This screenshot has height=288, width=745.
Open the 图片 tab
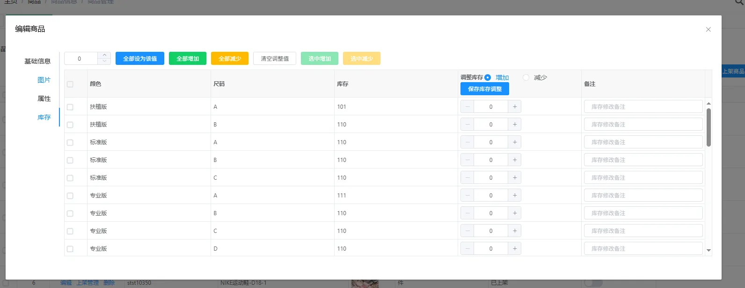point(44,80)
